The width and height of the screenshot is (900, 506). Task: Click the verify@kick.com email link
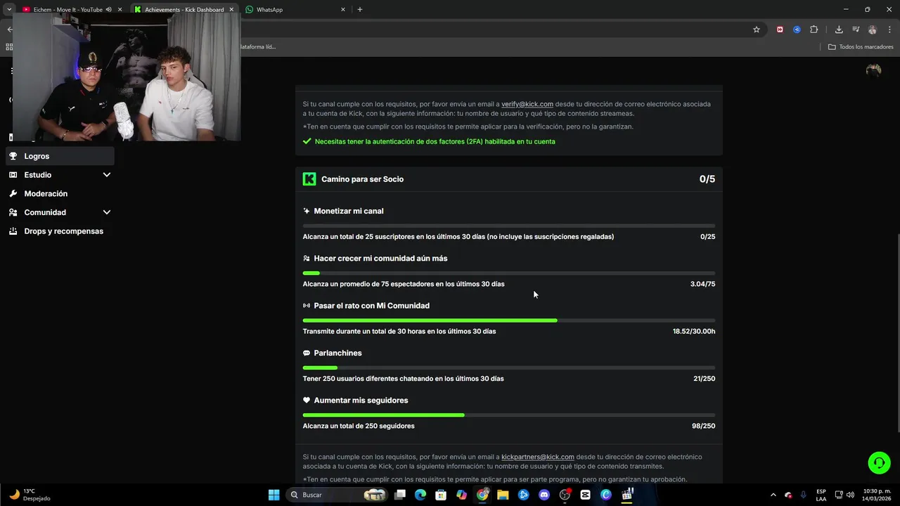click(x=527, y=104)
